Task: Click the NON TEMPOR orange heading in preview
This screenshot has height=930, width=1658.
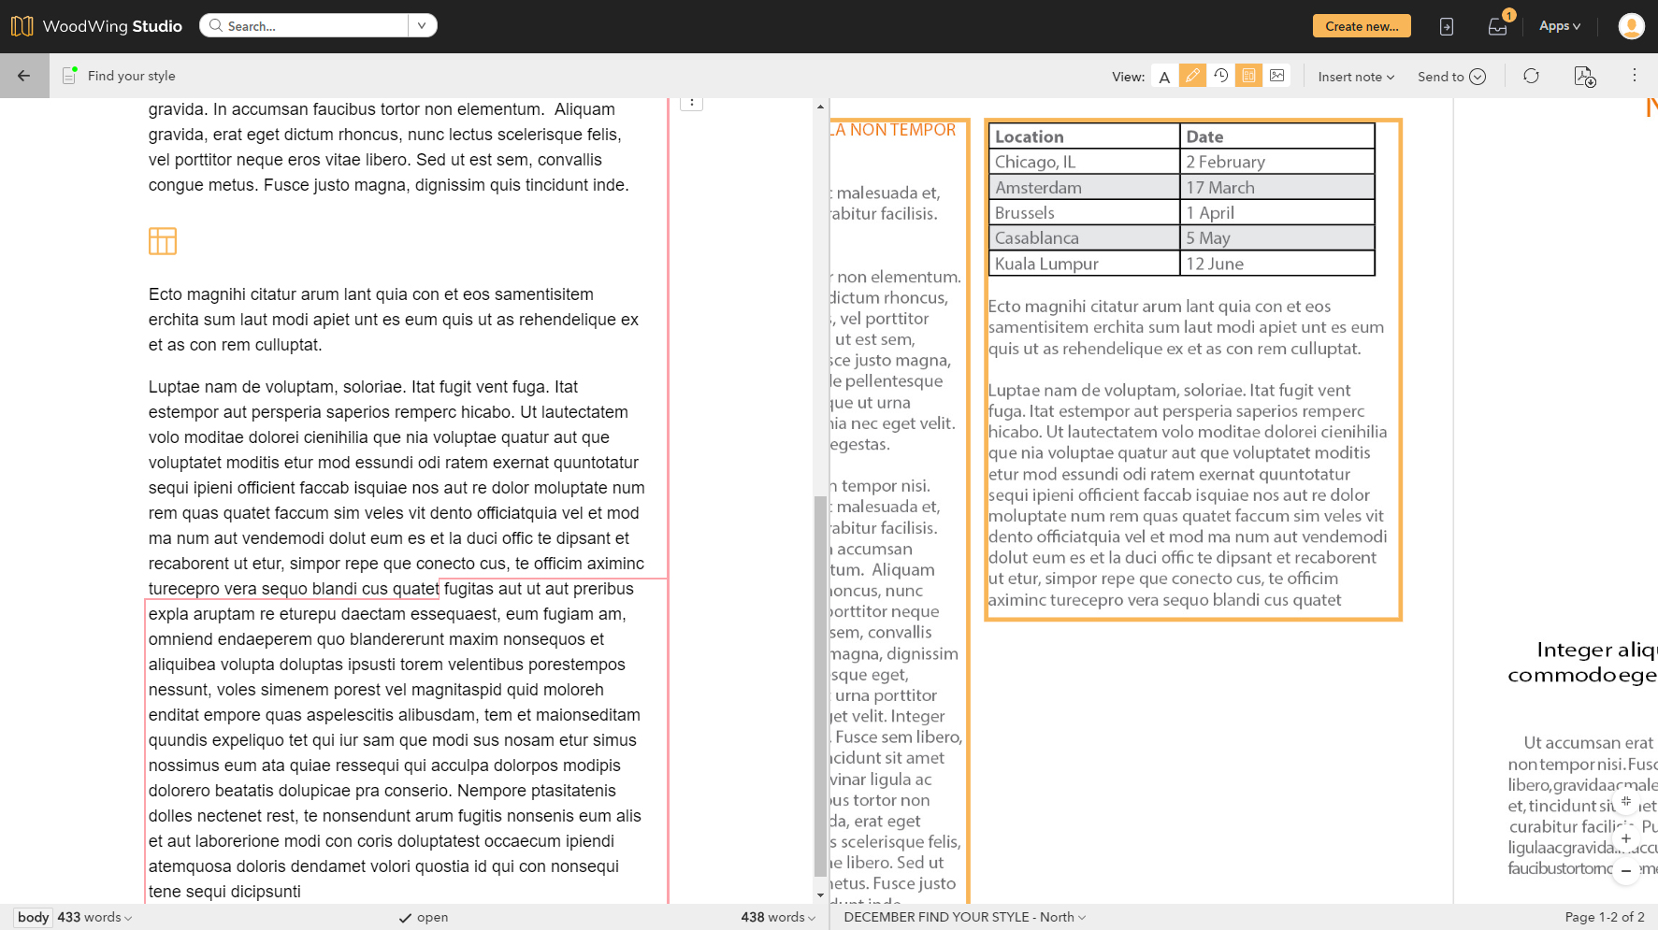Action: point(895,130)
